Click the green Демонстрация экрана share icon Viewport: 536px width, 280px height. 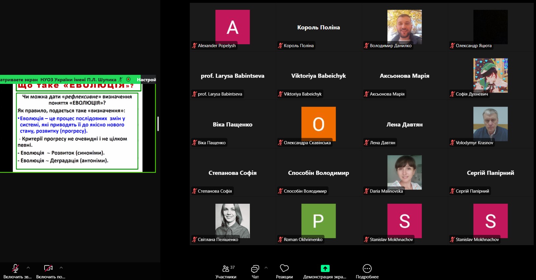(x=325, y=268)
